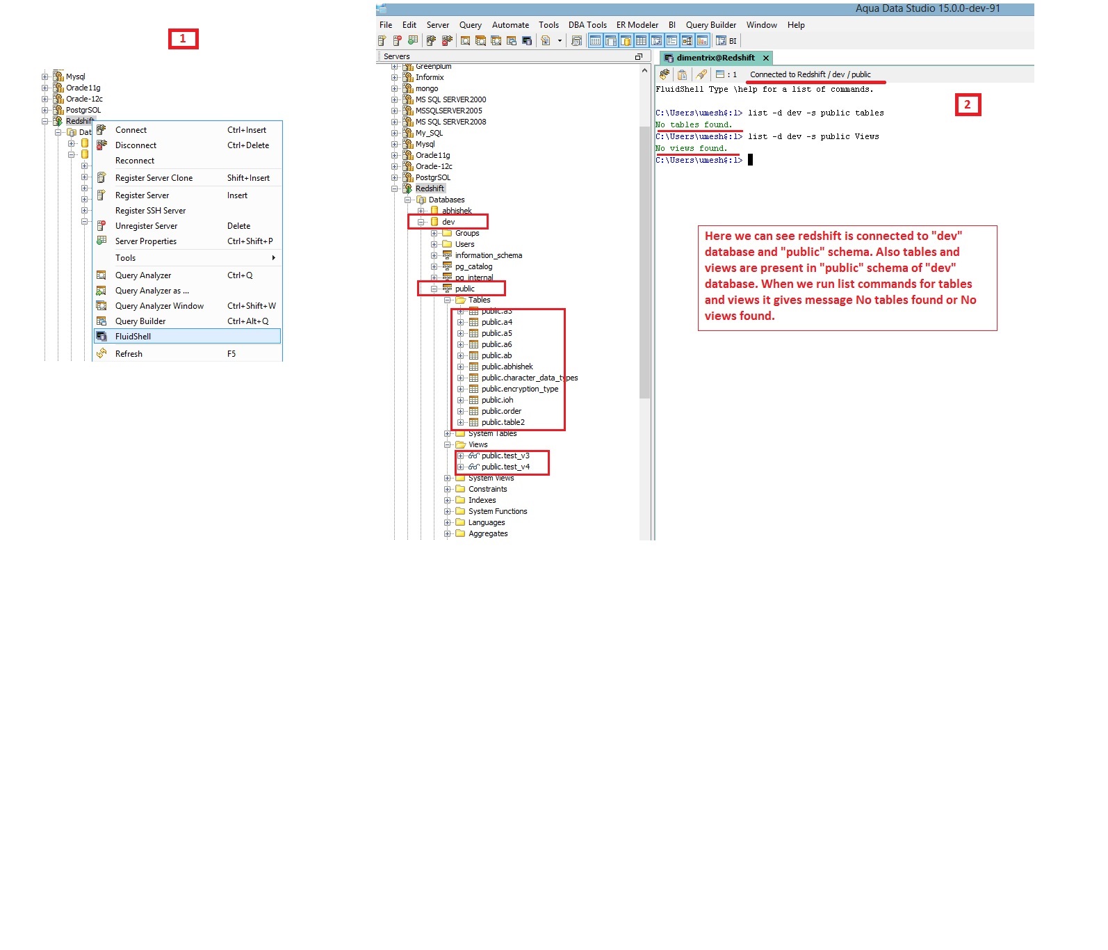Click the script document toolbar icon
Viewport: 1108px width, 950px height.
click(546, 41)
